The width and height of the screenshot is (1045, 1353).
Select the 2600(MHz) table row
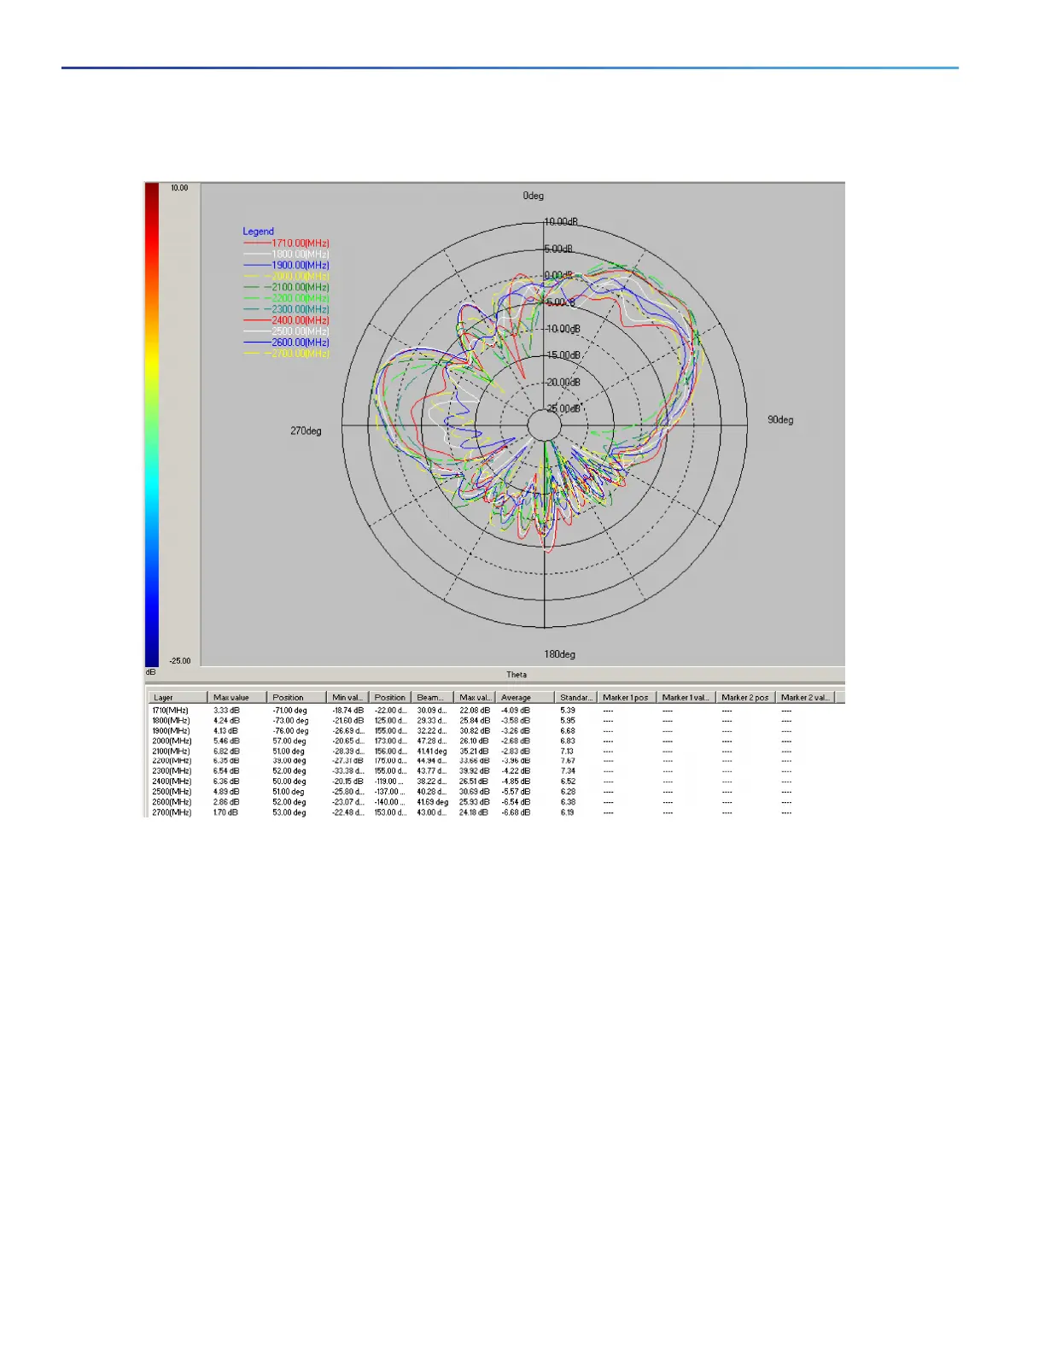click(x=495, y=801)
